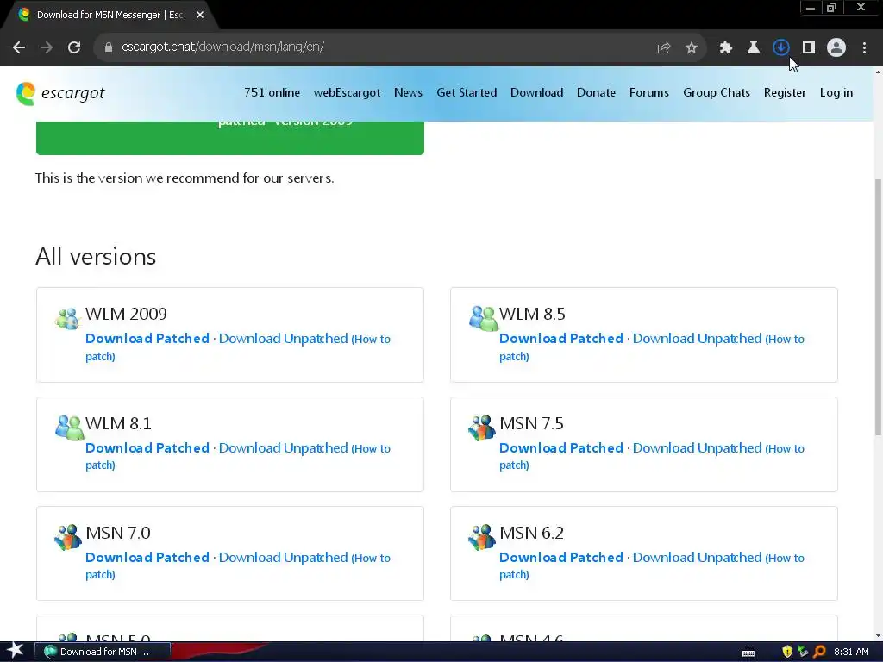Download Unpatched MSN 6.2
The image size is (883, 662).
697,558
